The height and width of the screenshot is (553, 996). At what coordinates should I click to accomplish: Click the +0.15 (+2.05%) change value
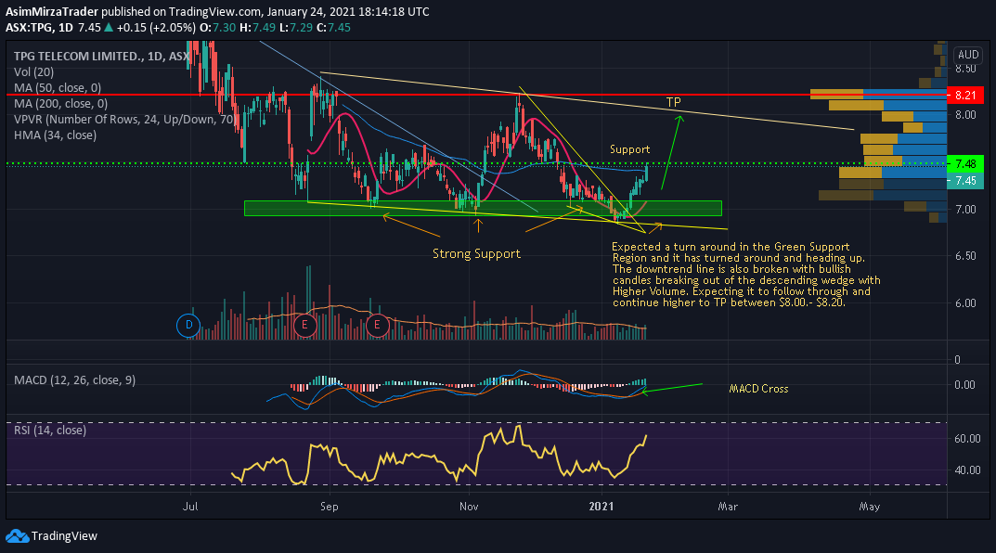(156, 28)
